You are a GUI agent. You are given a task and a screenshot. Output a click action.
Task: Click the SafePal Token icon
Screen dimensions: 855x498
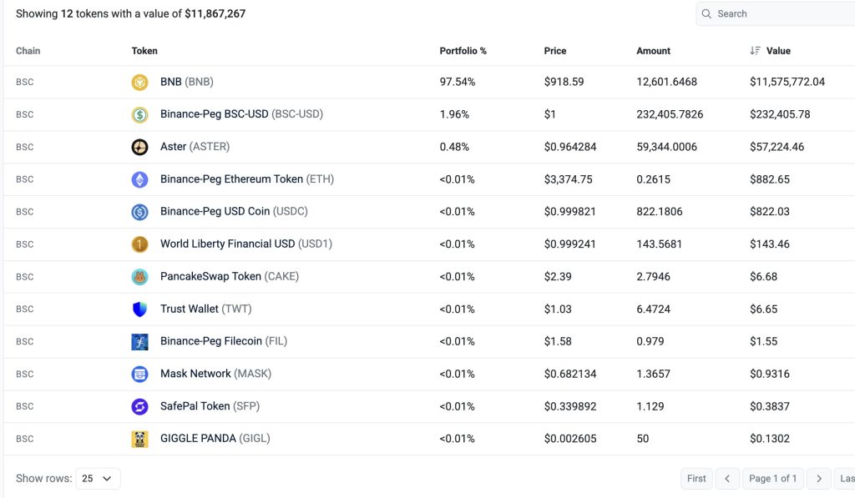[x=139, y=407]
